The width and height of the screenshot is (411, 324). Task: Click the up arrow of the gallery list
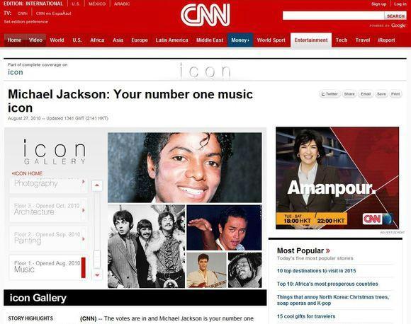[97, 185]
